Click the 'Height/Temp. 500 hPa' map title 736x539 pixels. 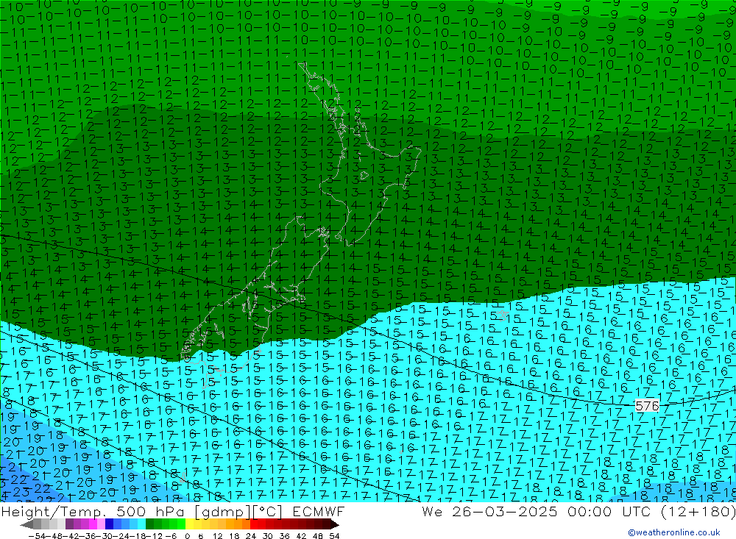(94, 511)
